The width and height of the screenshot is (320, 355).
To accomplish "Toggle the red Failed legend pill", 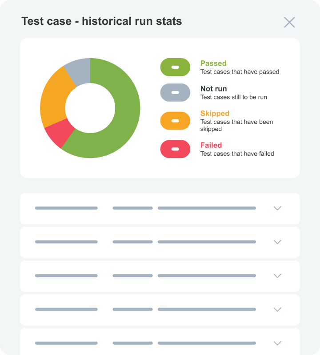I will coord(175,149).
